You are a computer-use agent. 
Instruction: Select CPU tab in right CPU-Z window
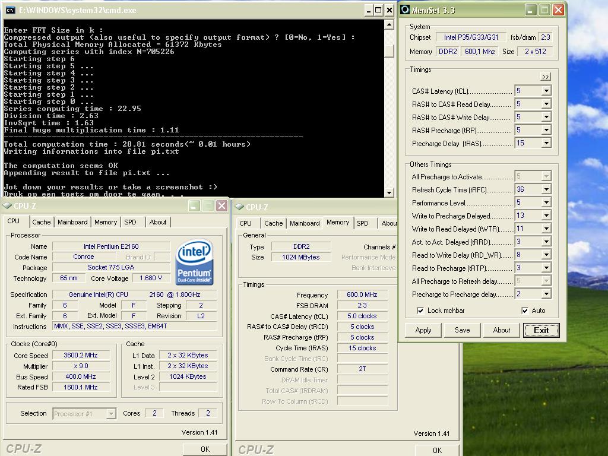coord(245,223)
